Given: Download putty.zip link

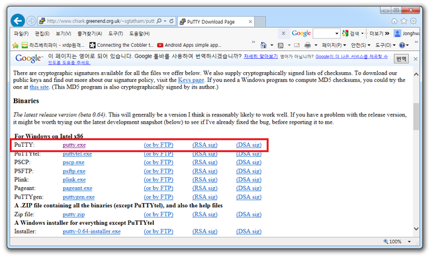Looking at the screenshot, I should click(73, 214).
